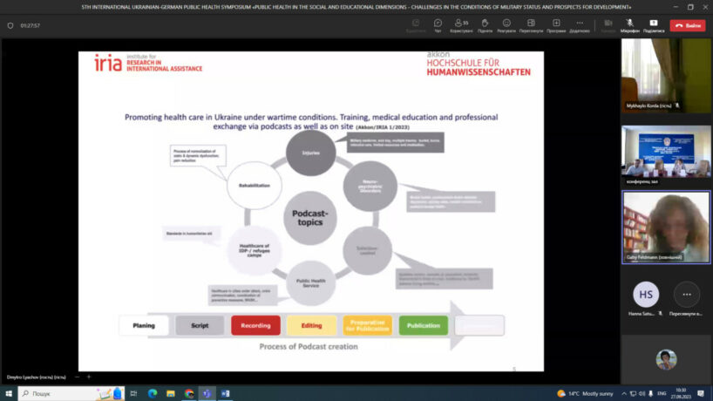Expand the More actions menu
The image size is (713, 401).
point(580,24)
